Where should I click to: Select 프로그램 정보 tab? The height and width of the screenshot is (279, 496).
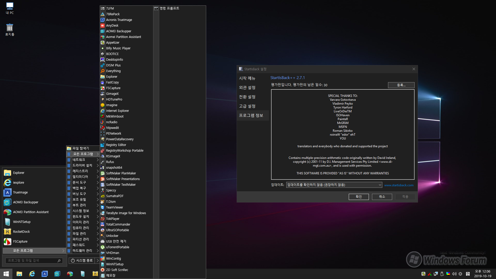click(253, 115)
